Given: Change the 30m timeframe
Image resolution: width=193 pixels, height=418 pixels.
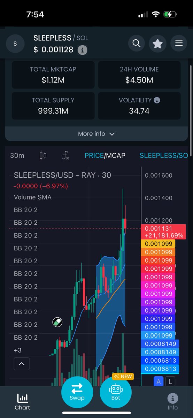Looking at the screenshot, I should [17, 155].
